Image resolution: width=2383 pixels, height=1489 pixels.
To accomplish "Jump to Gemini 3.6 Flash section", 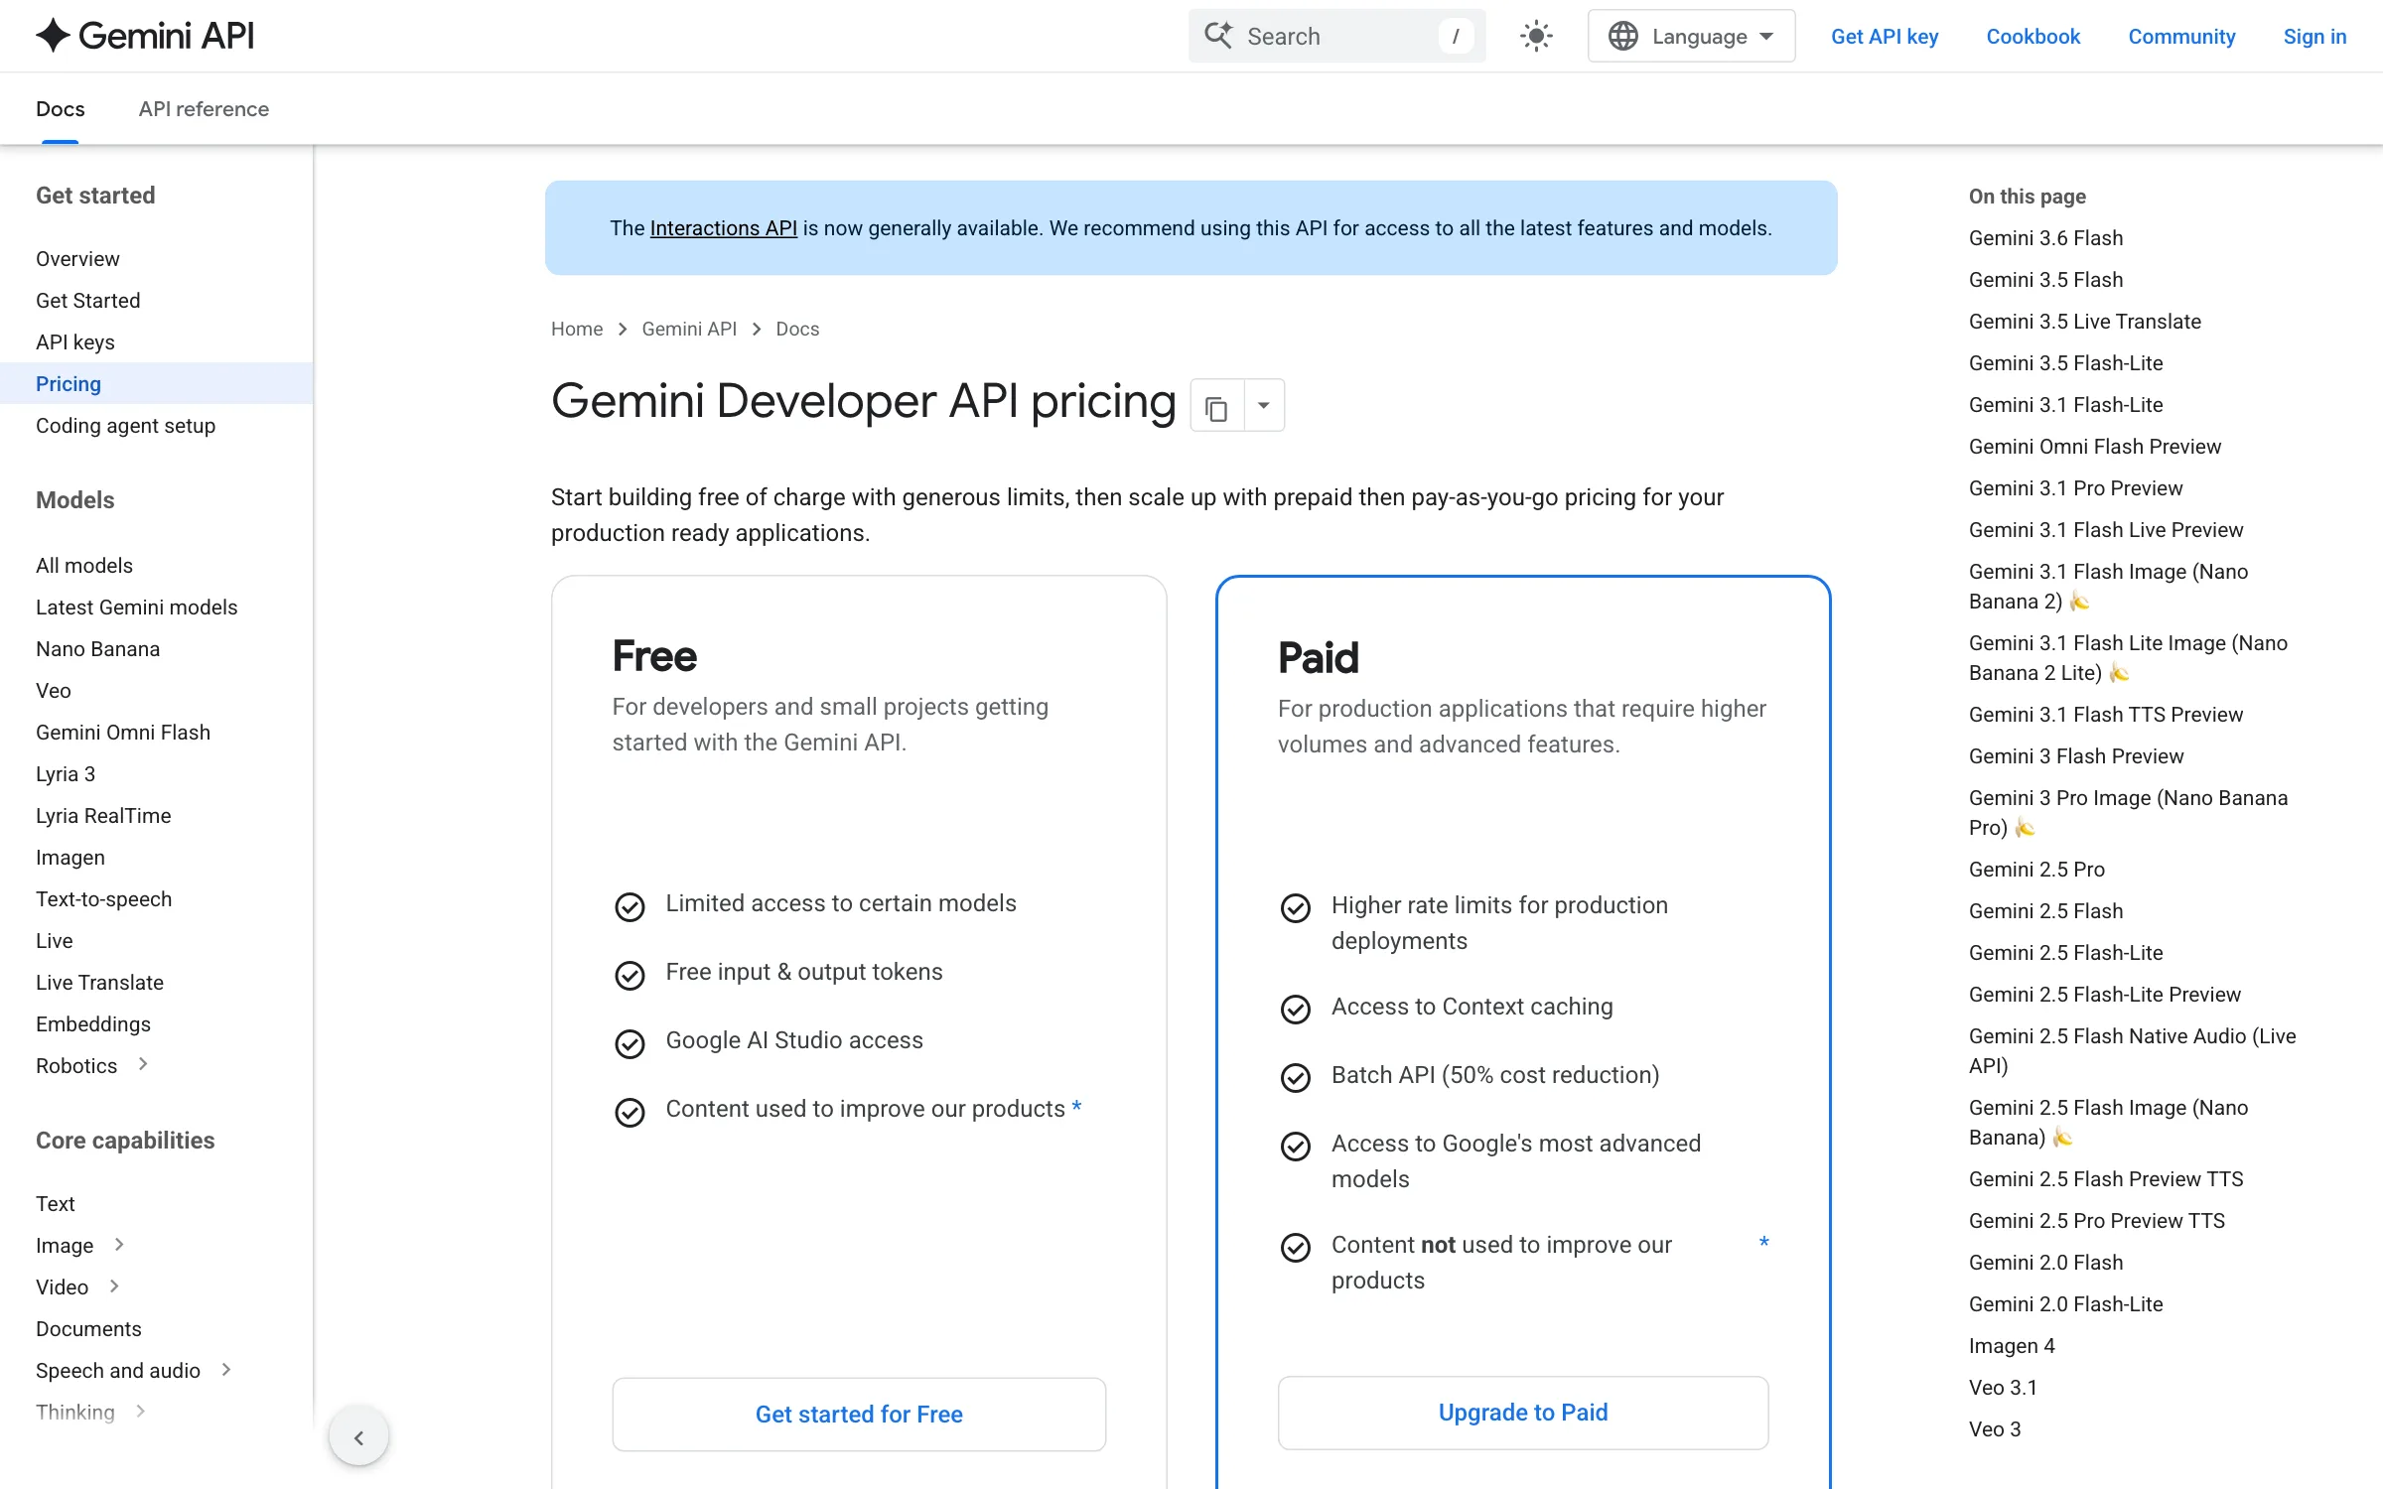I will (x=2045, y=238).
